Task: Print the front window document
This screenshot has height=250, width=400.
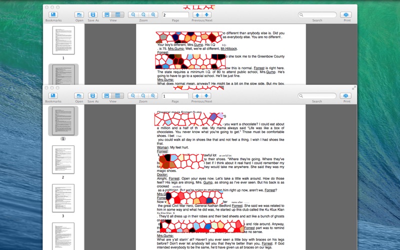Action: coord(345,95)
